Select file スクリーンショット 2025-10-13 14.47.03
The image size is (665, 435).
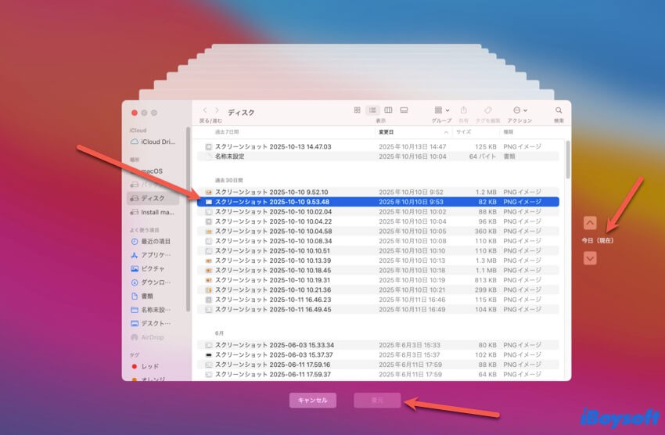click(273, 146)
